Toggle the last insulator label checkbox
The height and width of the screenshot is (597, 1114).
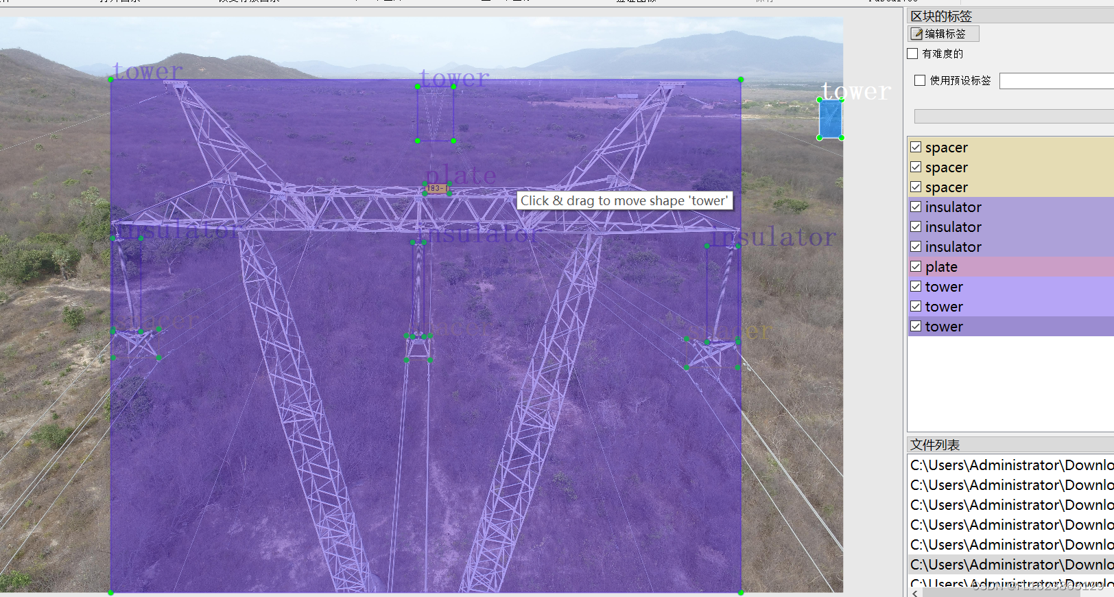click(x=916, y=246)
